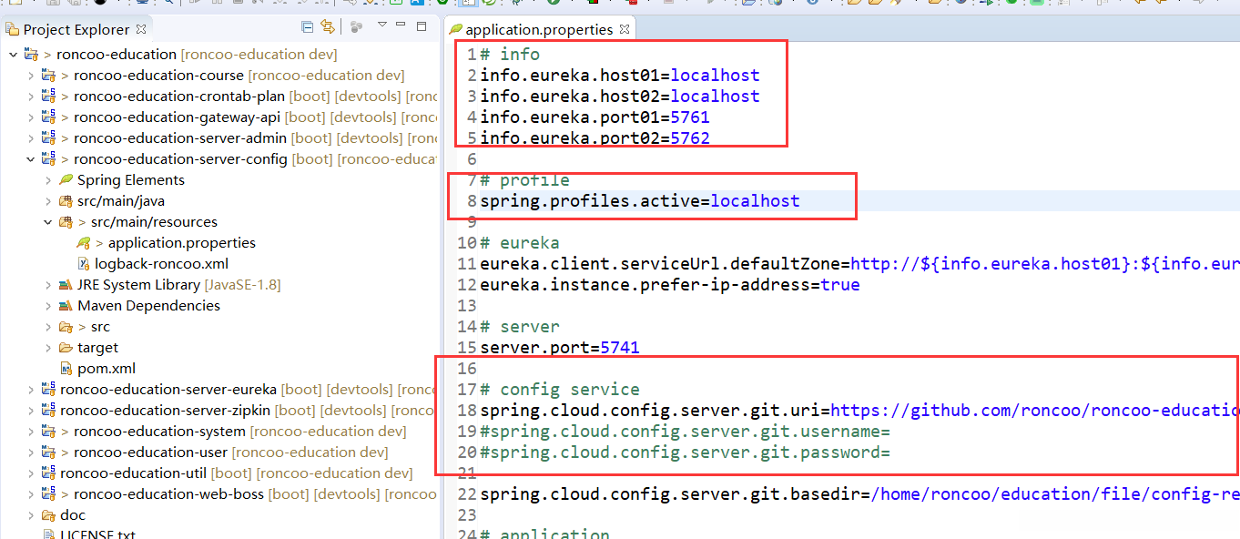Click the pom.xml file icon

point(66,369)
